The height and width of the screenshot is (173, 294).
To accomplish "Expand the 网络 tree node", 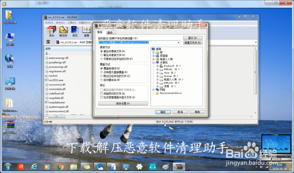I will [x=153, y=90].
